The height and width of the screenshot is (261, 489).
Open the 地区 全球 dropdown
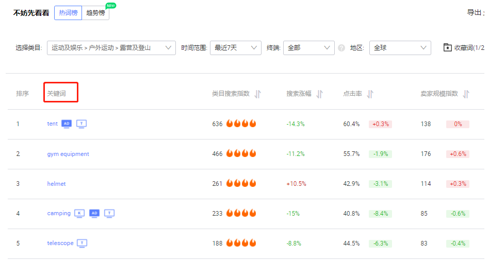click(x=400, y=48)
